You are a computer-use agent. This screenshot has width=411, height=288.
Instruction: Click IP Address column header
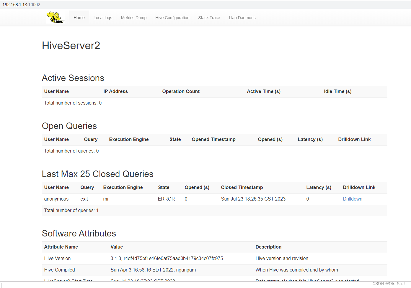pos(115,92)
